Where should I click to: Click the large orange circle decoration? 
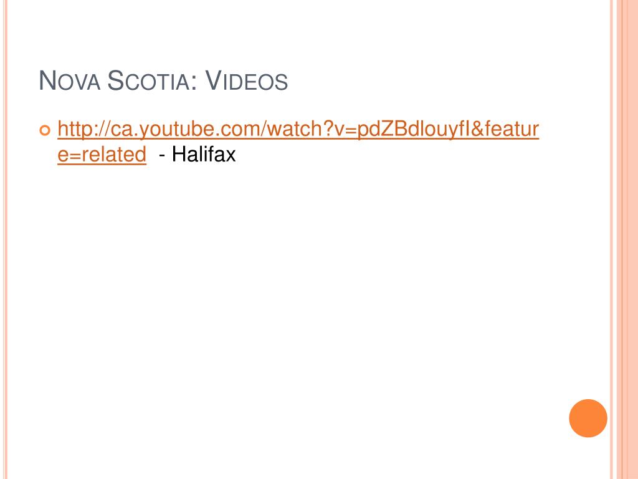point(588,419)
